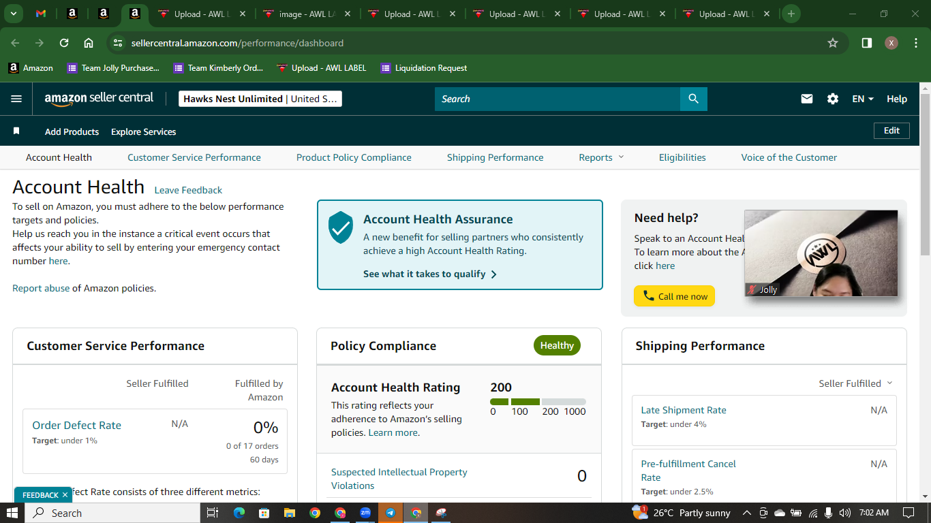The image size is (931, 523).
Task: Open the messages envelope icon
Action: [x=807, y=99]
